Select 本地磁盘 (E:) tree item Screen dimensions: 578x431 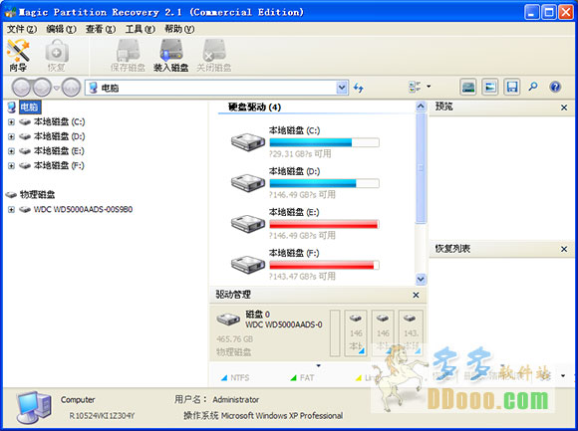coord(59,151)
